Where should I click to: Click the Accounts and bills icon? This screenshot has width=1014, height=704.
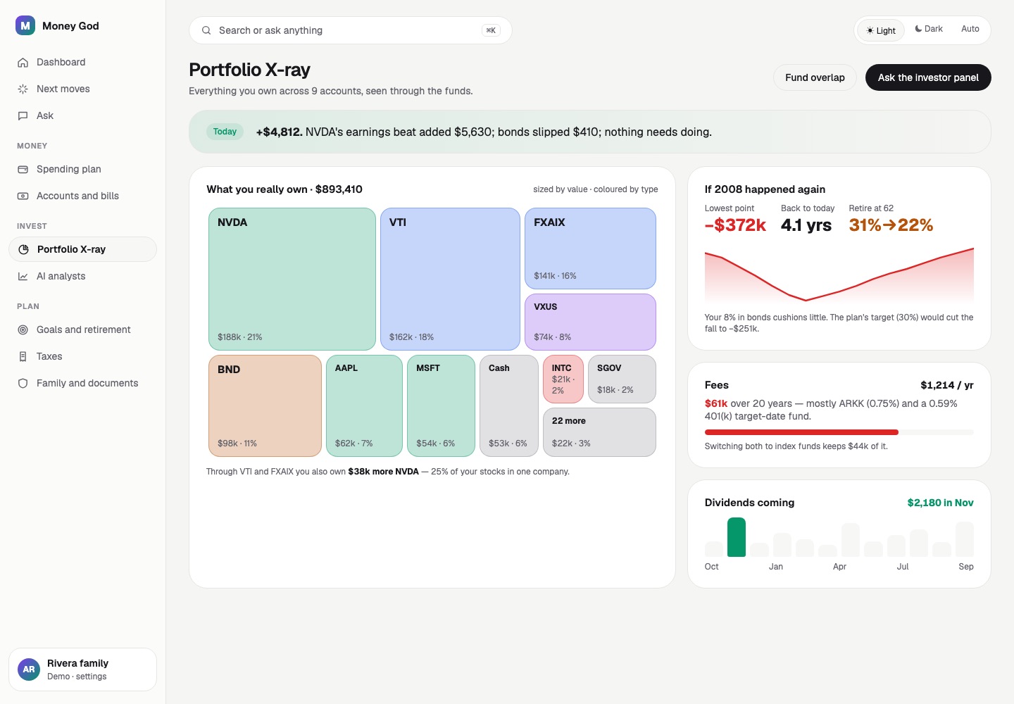(23, 196)
